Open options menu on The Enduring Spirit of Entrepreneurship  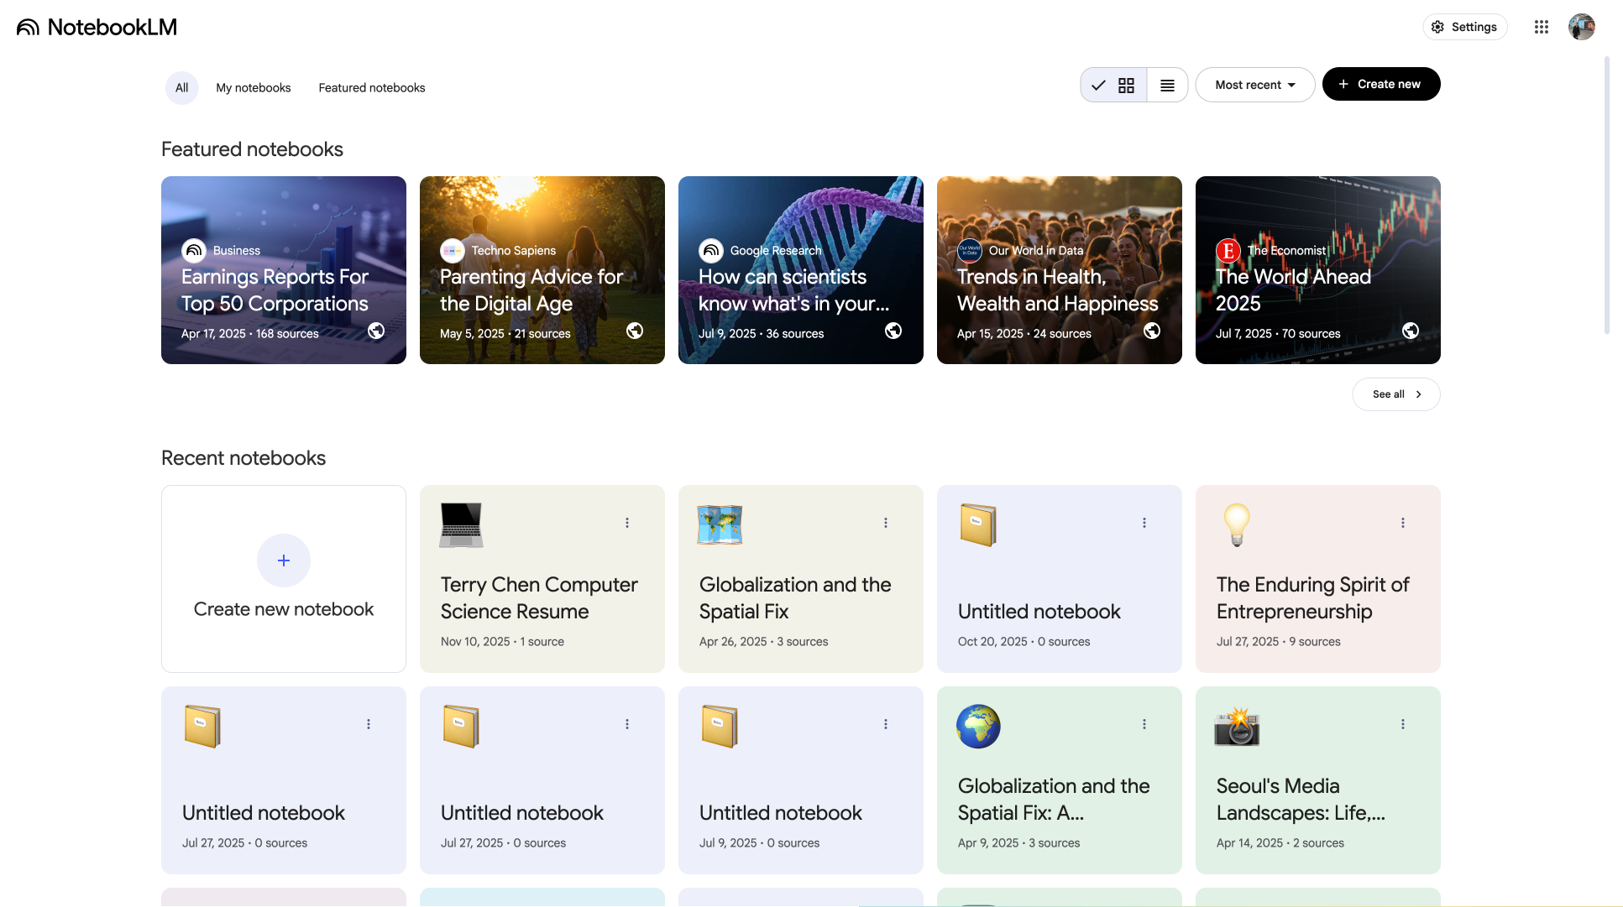coord(1403,522)
